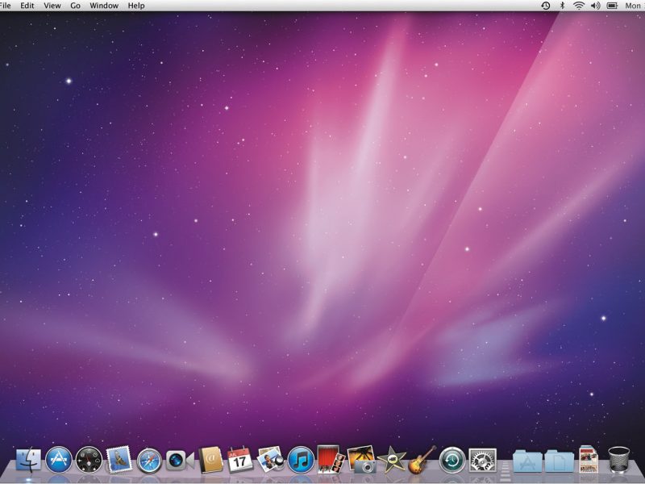Open the Window menu
This screenshot has width=645, height=484.
pyautogui.click(x=104, y=6)
